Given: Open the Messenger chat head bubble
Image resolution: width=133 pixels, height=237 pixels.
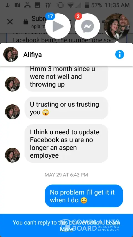Looking at the screenshot, I should coord(87,26).
